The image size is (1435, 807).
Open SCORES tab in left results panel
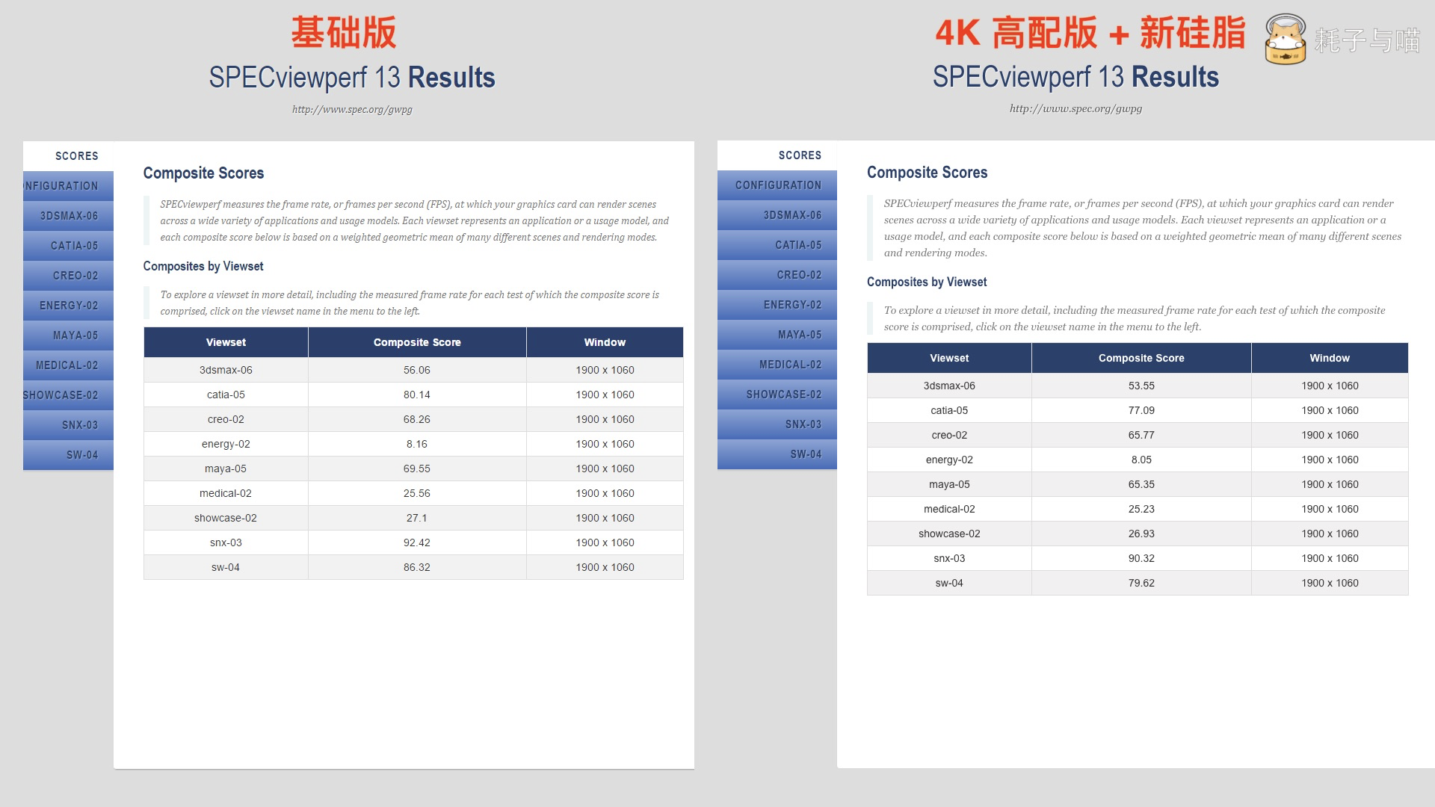pyautogui.click(x=68, y=156)
